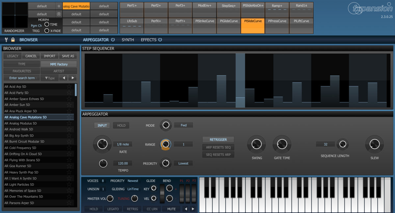Screen dimensions: 395x213
Task: Open settings via the wrench icon
Action: 6,40
